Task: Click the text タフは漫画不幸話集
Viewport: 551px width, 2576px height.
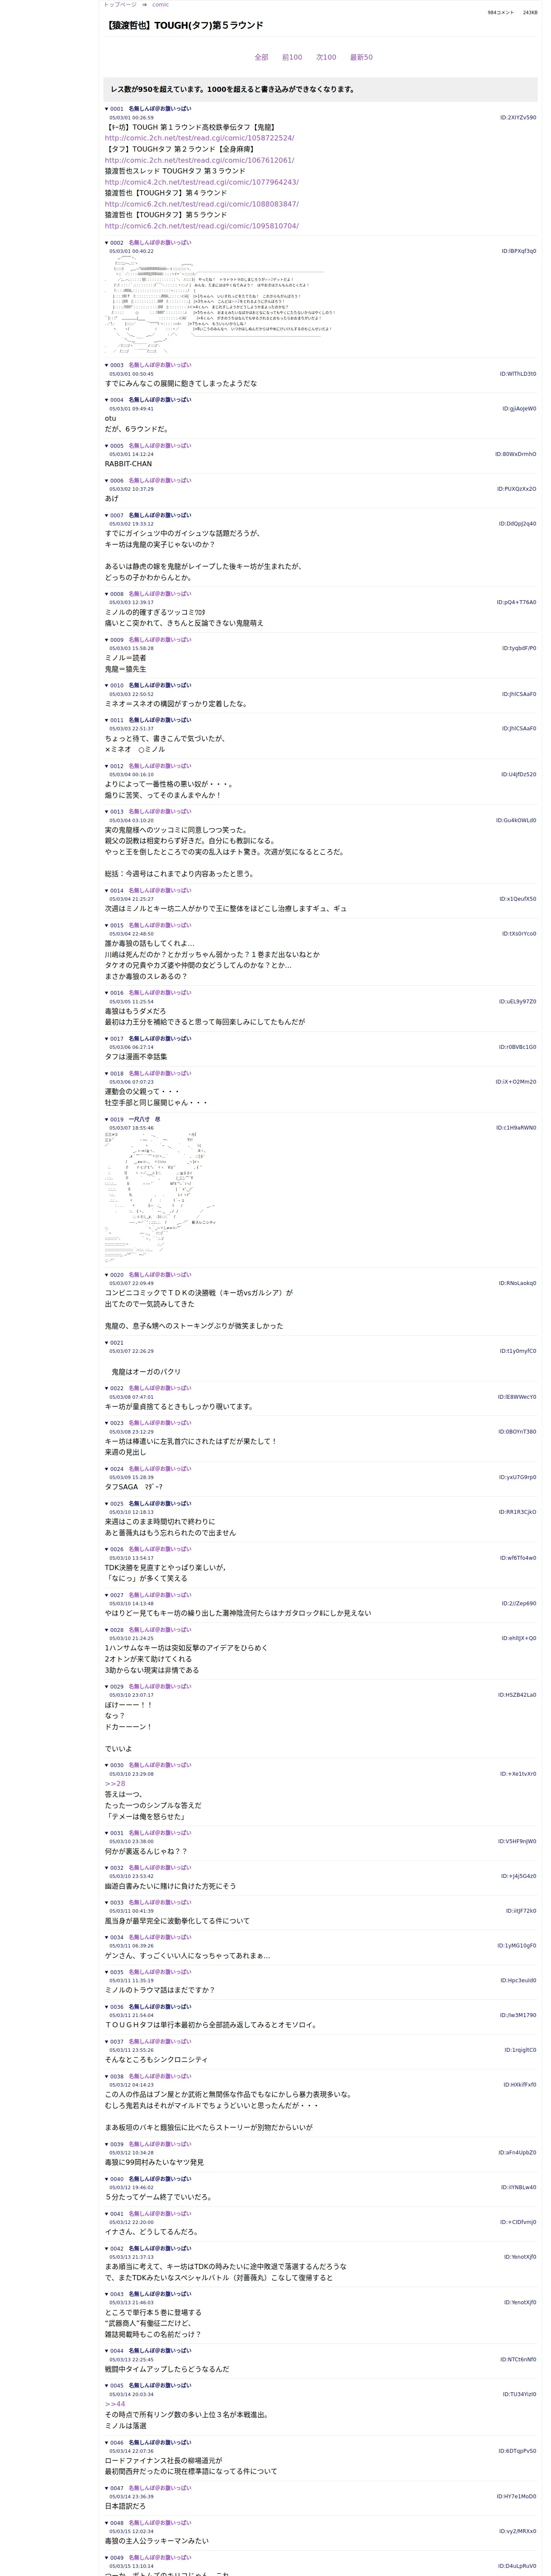Action: coord(136,1057)
